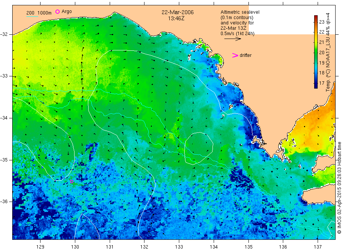344x252 pixels.
Task: Click the colorbar label 23
Action: coord(321,22)
